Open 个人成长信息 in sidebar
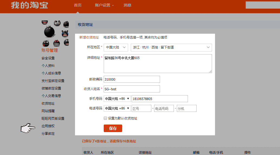The width and height of the screenshot is (280, 155). point(51,73)
